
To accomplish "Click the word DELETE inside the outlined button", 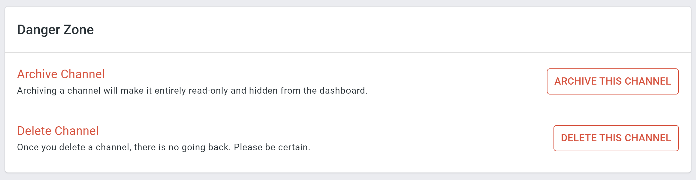I will click(x=579, y=138).
